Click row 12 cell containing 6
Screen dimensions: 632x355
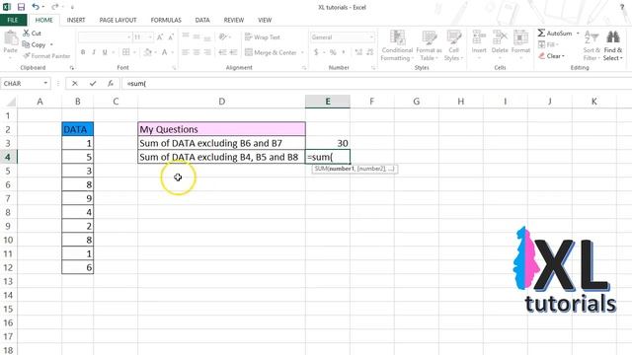tap(78, 267)
